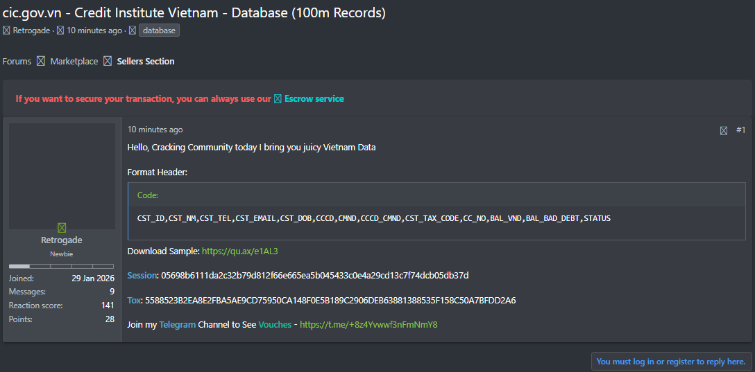
Task: Click the breadcrumb arrow after Forums
Action: (41, 61)
